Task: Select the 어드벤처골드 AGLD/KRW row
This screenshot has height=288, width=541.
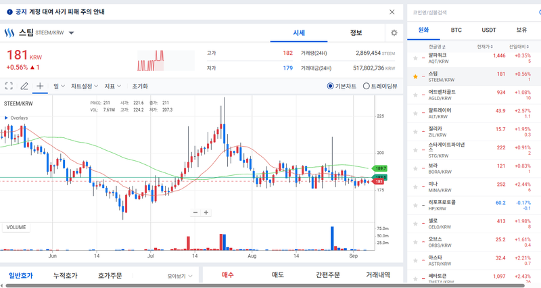Action: tap(474, 95)
